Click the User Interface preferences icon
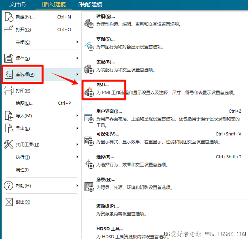 coord(89,118)
